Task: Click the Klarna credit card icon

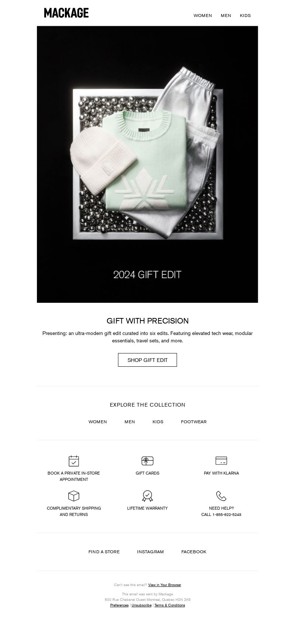Action: coord(221,461)
